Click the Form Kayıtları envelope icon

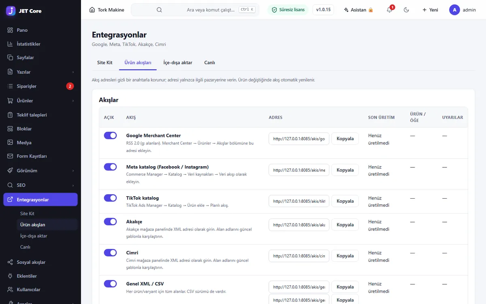(x=10, y=156)
